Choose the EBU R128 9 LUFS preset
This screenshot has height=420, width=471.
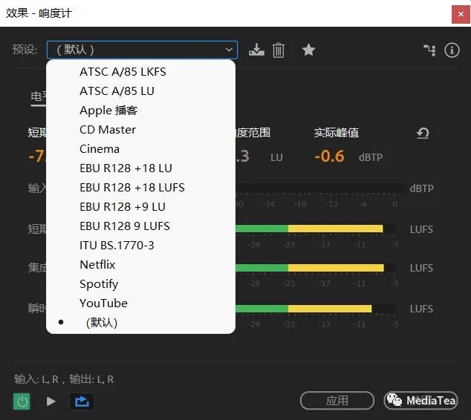pyautogui.click(x=140, y=226)
